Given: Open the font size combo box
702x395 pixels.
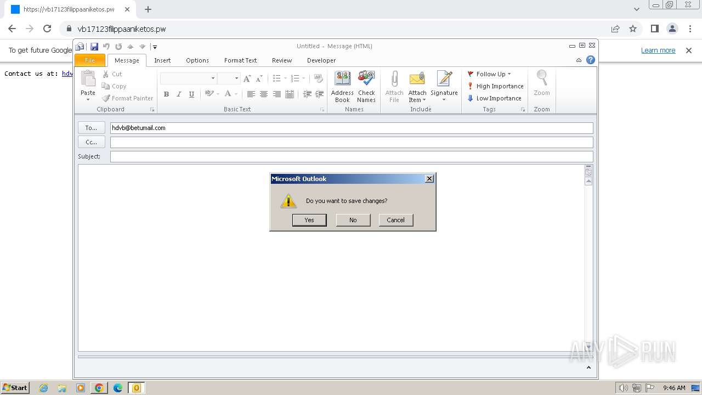Looking at the screenshot, I should coord(229,78).
